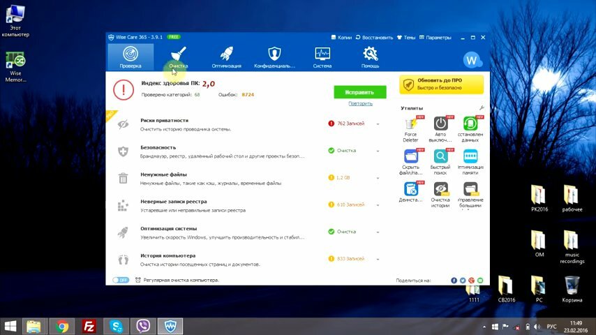Viewport: 596px width, 335px height.
Task: Open Очистка истории utility
Action: pyautogui.click(x=440, y=195)
